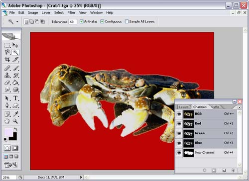Select the Move tool
This screenshot has height=181, width=249.
click(x=15, y=45)
